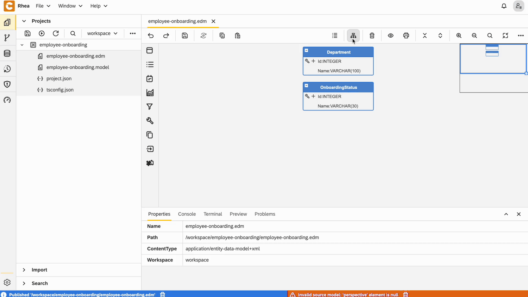Screen dimensions: 528x297
Task: Open the database view in sidebar
Action: click(x=7, y=53)
